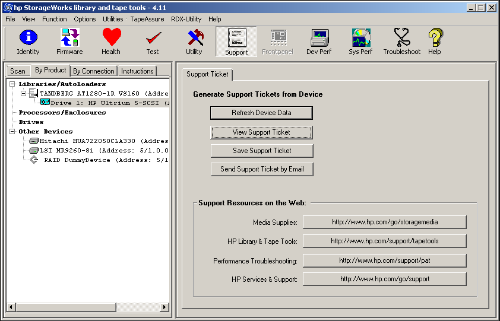Open the TapeAssure menu
The image size is (500, 321).
click(147, 19)
